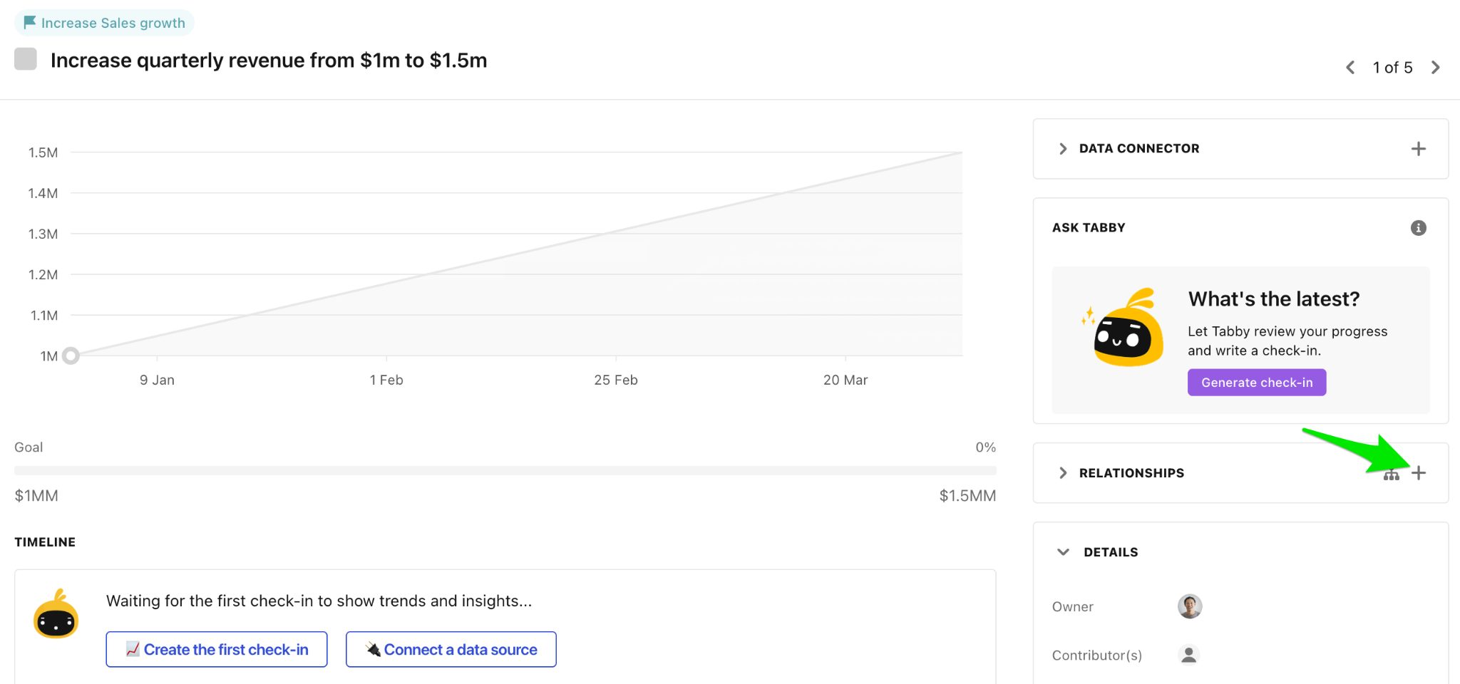Image resolution: width=1460 pixels, height=684 pixels.
Task: Go to previous key result arrow
Action: (x=1350, y=68)
